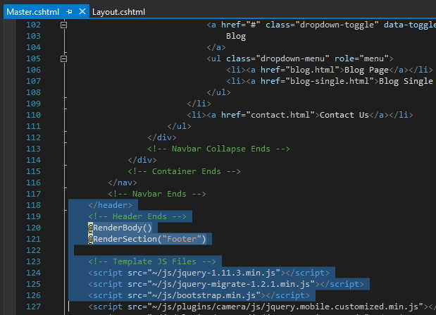Close the Master.cshtml tab
Viewport: 436px width, 315px height.
pos(82,12)
